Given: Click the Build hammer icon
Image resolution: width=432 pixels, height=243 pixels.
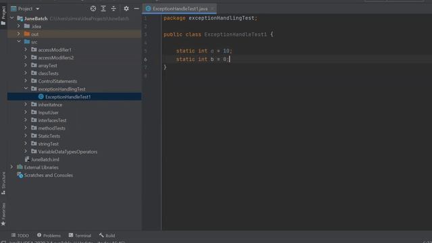Looking at the screenshot, I should coord(101,235).
